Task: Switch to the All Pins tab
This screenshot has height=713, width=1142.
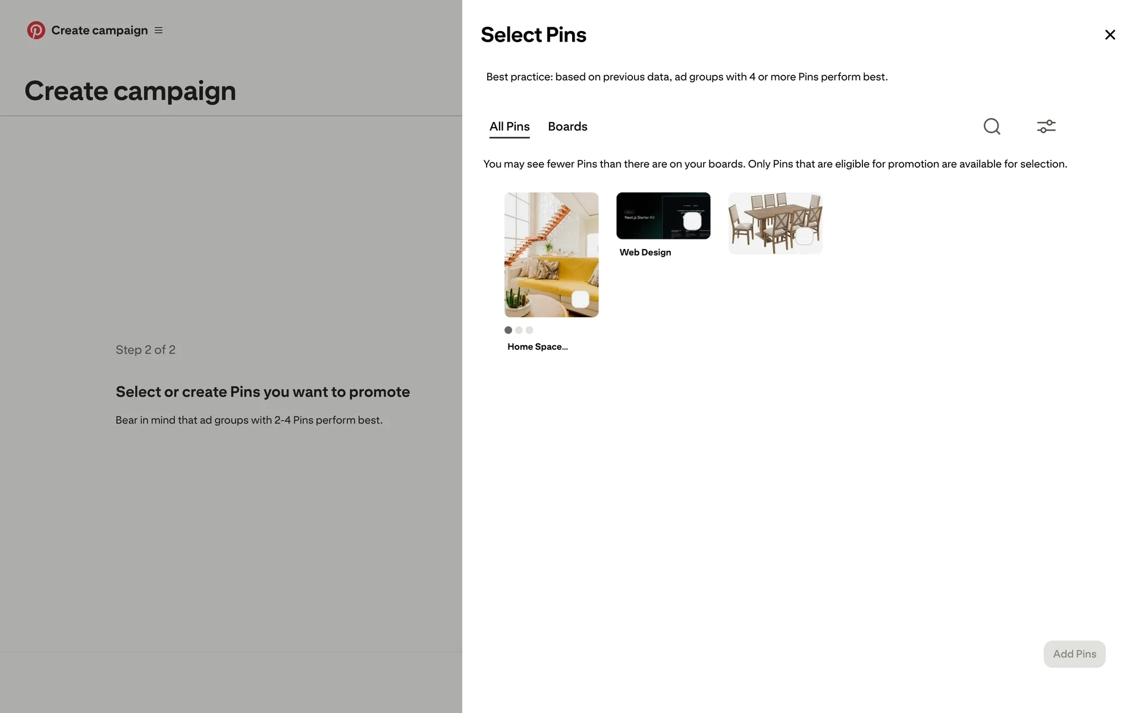Action: coord(509,127)
